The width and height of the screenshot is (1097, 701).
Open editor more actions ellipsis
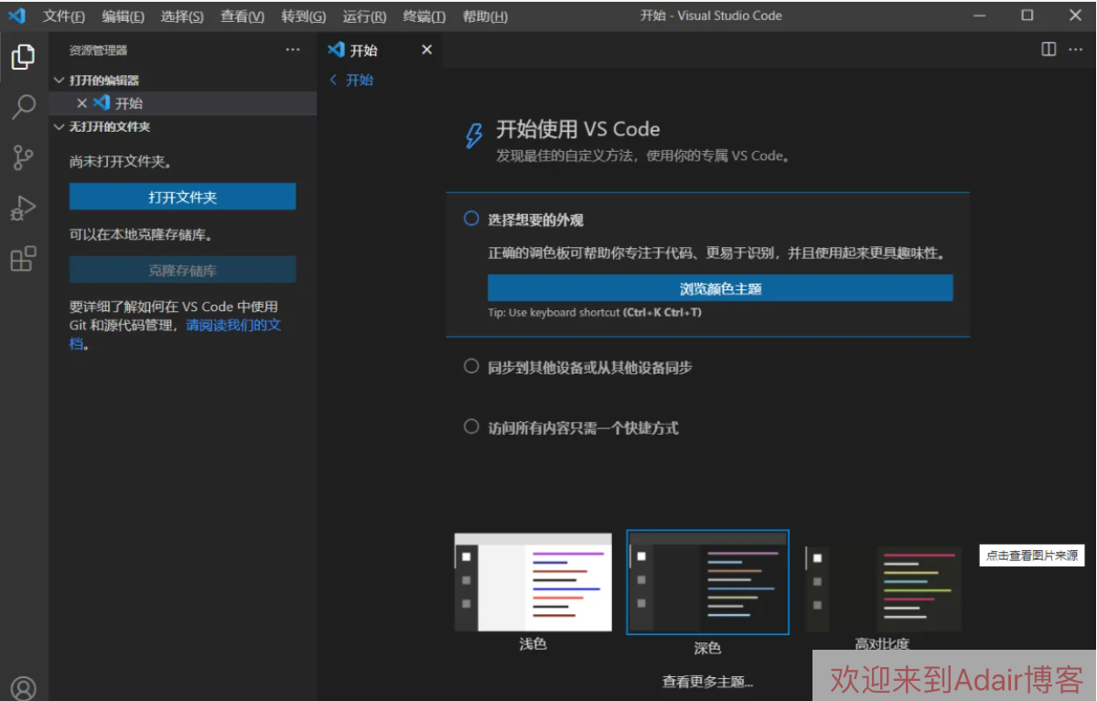[x=1075, y=49]
